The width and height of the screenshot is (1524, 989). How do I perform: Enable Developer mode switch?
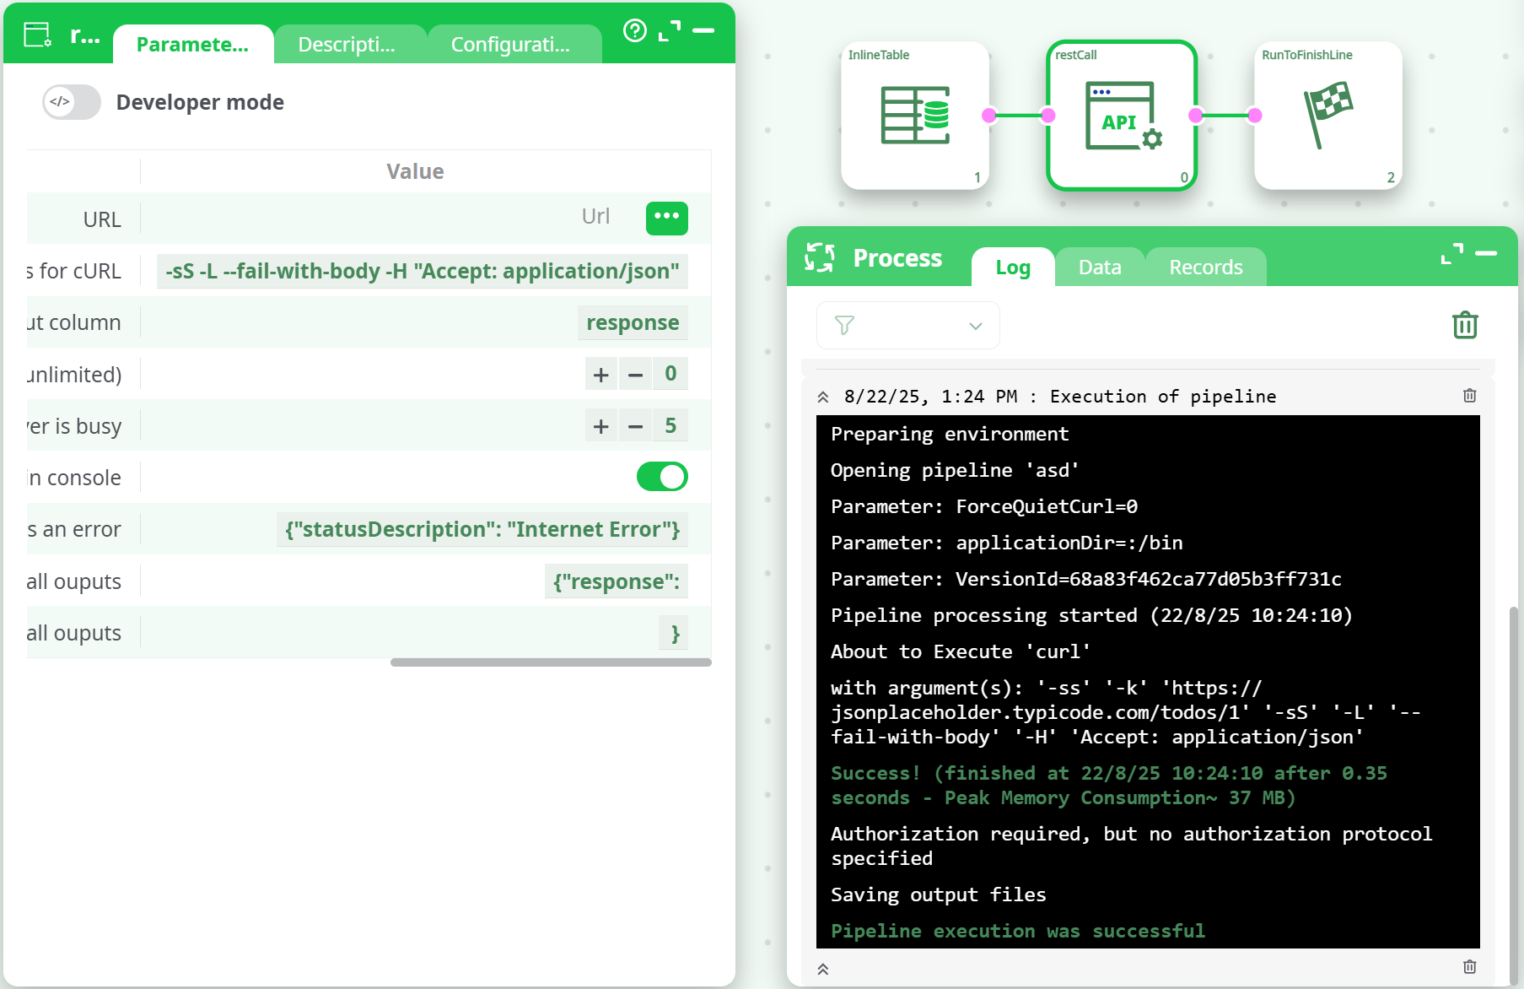coord(72,102)
